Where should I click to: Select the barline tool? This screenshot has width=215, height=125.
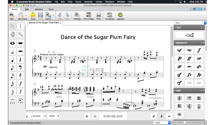20,26
